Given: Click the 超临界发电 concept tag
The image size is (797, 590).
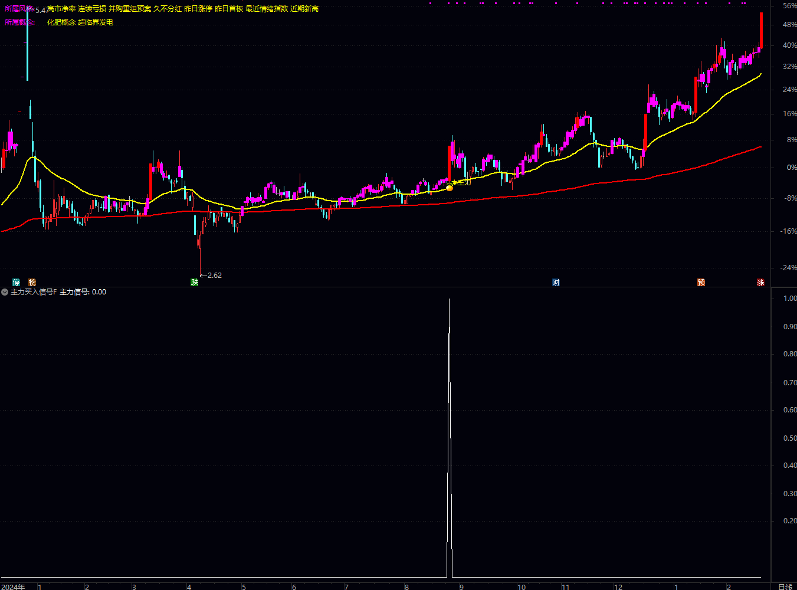Looking at the screenshot, I should tap(96, 22).
